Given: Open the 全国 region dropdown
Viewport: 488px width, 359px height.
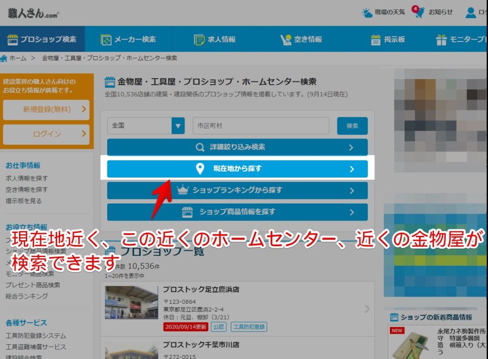Looking at the screenshot, I should click(145, 125).
